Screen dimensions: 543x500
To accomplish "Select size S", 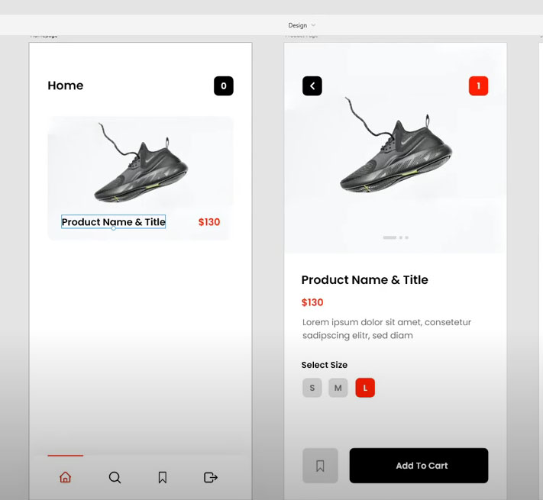I will 312,388.
